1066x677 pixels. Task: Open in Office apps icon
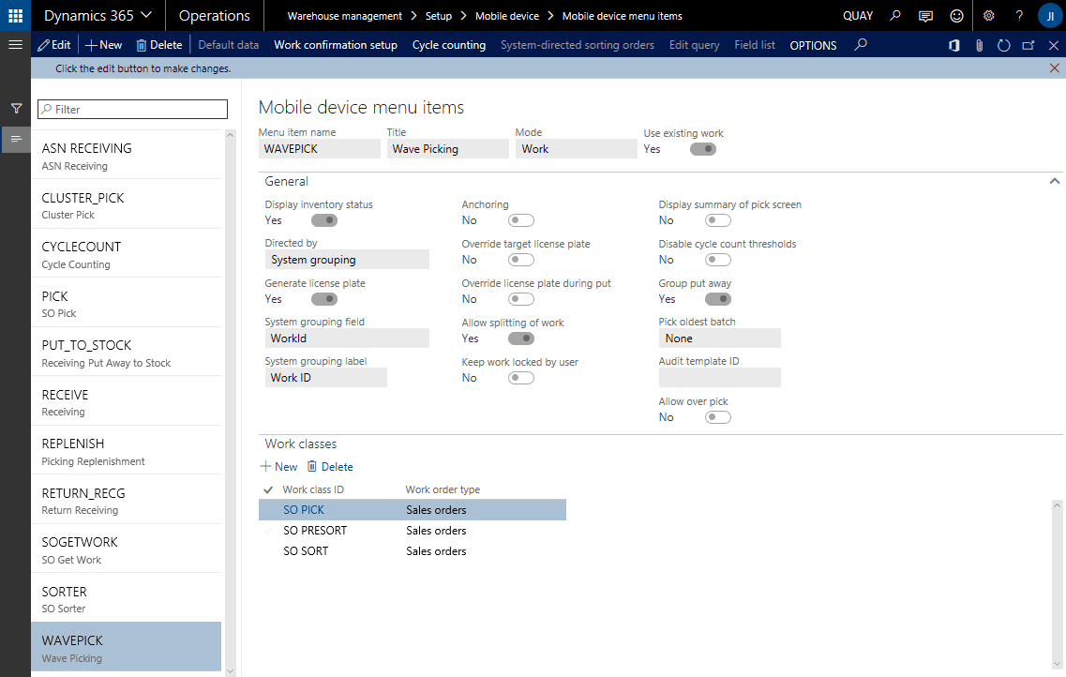pos(954,46)
